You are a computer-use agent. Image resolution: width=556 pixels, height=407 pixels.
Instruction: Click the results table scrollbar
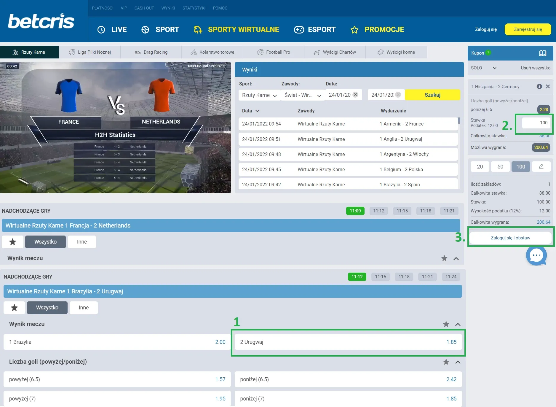[459, 120]
